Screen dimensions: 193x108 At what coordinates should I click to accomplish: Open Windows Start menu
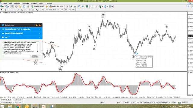tap(2, 106)
